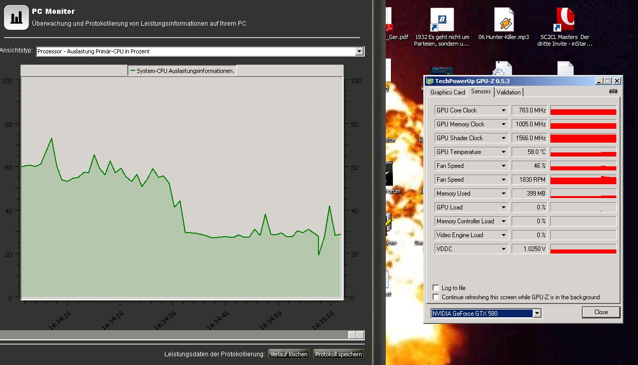
Task: Switch to the Sensors tab in GPU-Z
Action: click(x=481, y=92)
